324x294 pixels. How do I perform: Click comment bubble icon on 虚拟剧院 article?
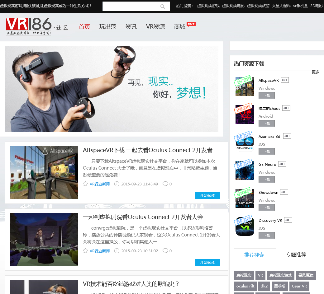click(165, 250)
